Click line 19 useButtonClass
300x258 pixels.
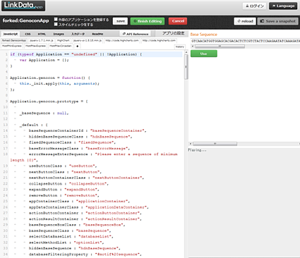pyautogui.click(x=63, y=166)
